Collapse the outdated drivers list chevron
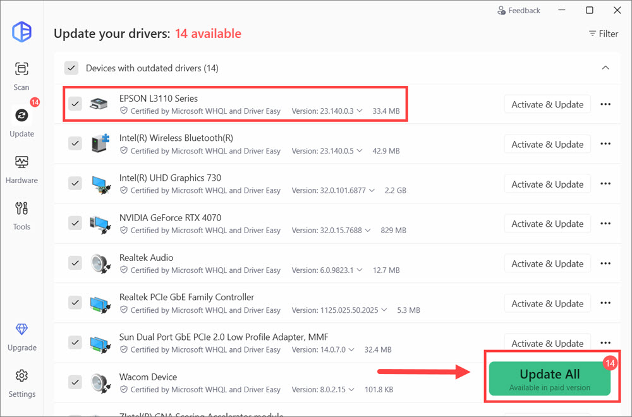Image resolution: width=632 pixels, height=417 pixels. pyautogui.click(x=605, y=68)
